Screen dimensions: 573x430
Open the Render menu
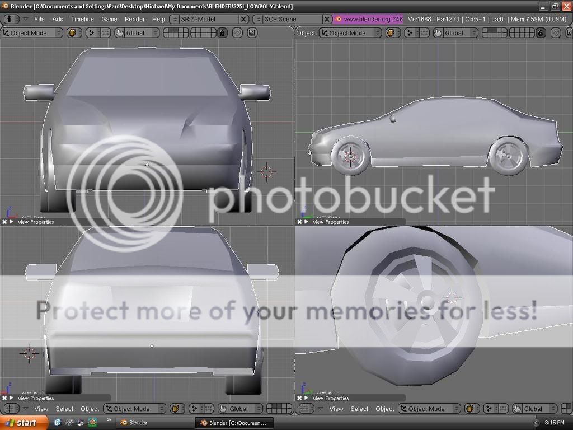pyautogui.click(x=134, y=18)
